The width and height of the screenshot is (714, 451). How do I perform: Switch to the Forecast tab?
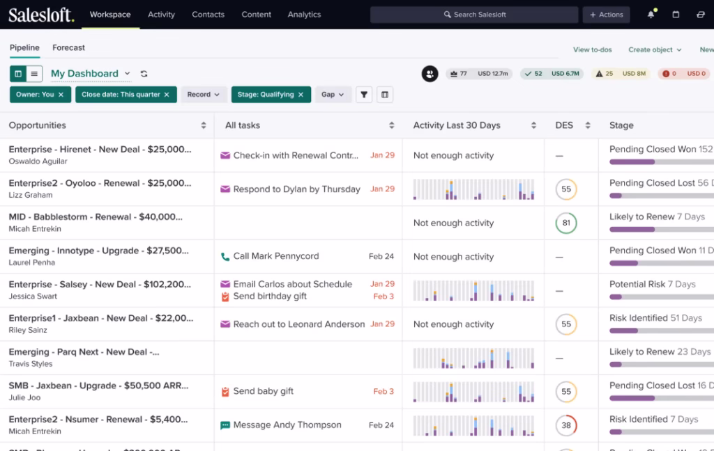click(68, 48)
